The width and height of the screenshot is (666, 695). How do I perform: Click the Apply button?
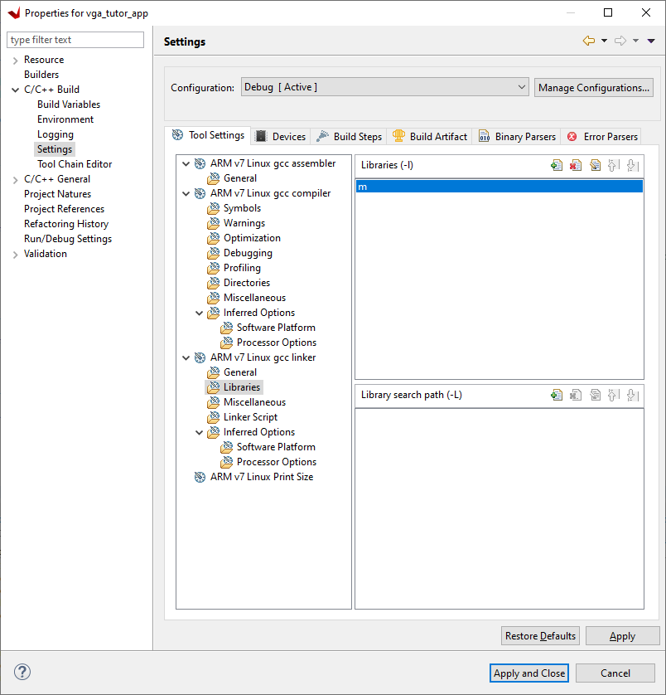pyautogui.click(x=623, y=636)
